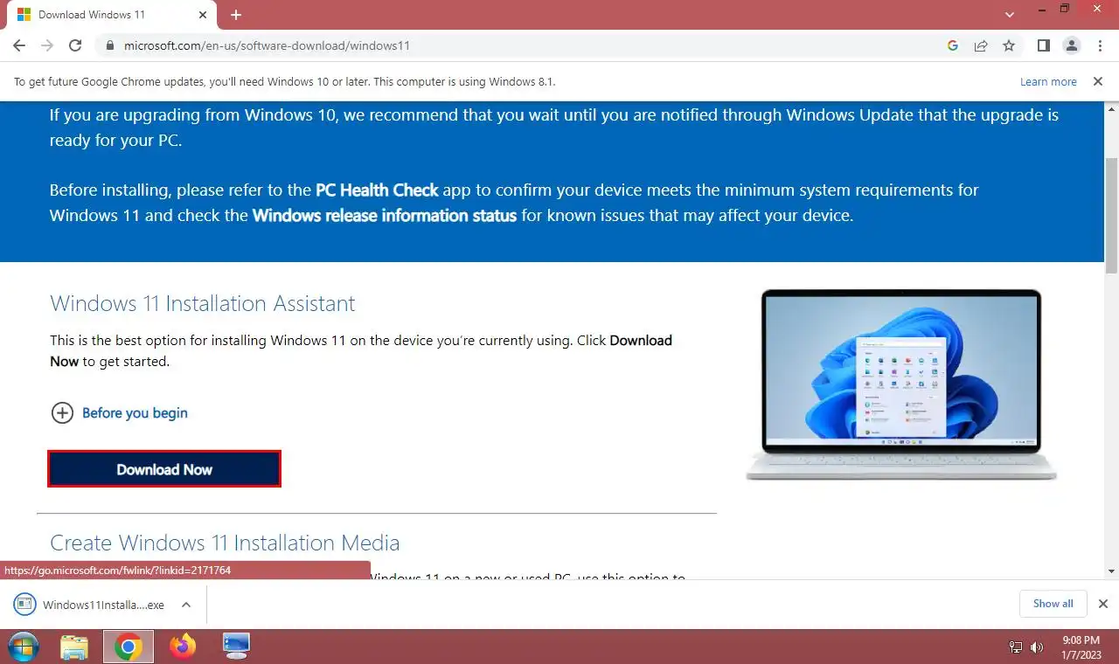This screenshot has height=664, width=1119.
Task: Expand options for the downloaded exe file
Action: tap(185, 605)
